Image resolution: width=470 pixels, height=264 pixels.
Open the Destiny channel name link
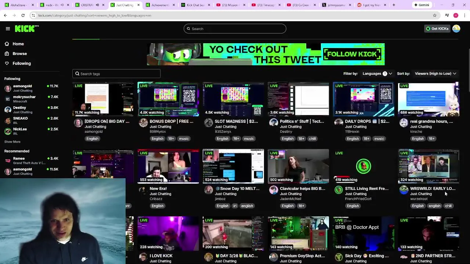286,132
